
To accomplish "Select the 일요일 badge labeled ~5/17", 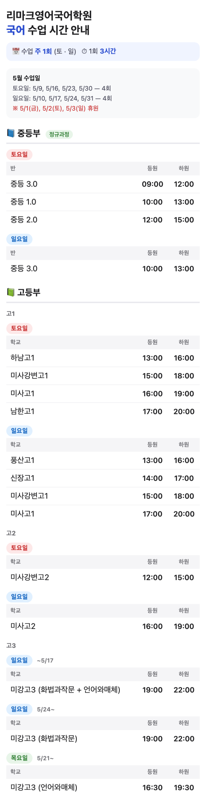I will point(19,660).
